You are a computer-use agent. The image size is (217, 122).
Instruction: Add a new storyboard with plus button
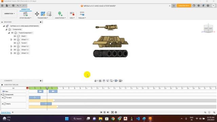13,112
